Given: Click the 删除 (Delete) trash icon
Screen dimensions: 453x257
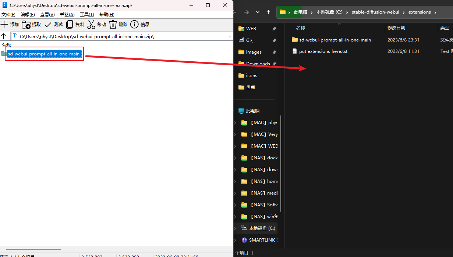Looking at the screenshot, I should tap(113, 25).
